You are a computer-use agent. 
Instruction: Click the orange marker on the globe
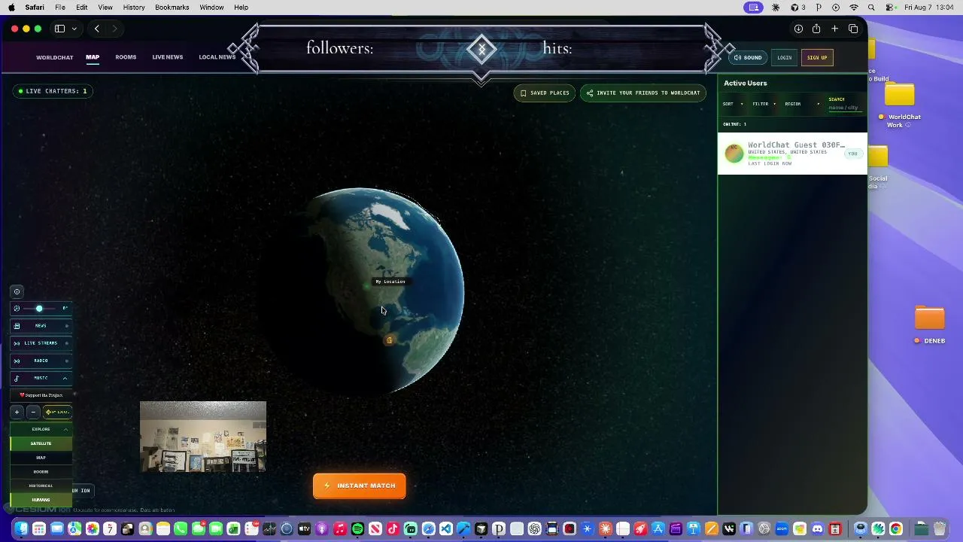[389, 340]
